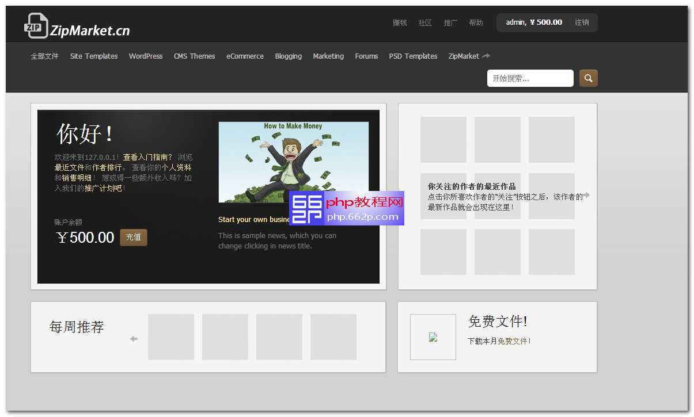The width and height of the screenshot is (694, 417).
Task: Browse PSD Templates category
Action: [413, 56]
